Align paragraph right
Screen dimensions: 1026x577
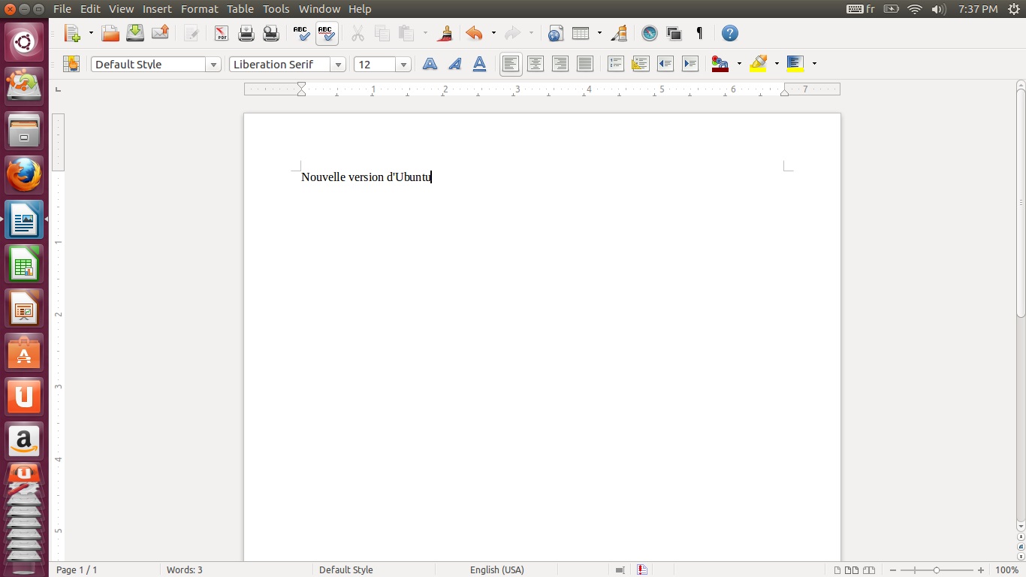pyautogui.click(x=560, y=64)
